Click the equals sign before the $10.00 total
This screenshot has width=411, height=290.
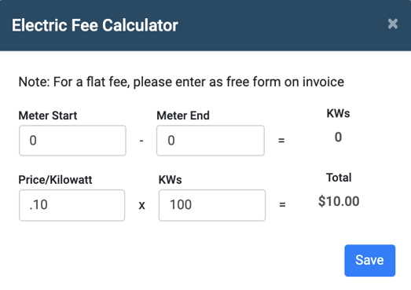(282, 204)
